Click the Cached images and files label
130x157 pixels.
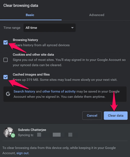pyautogui.click(x=31, y=74)
